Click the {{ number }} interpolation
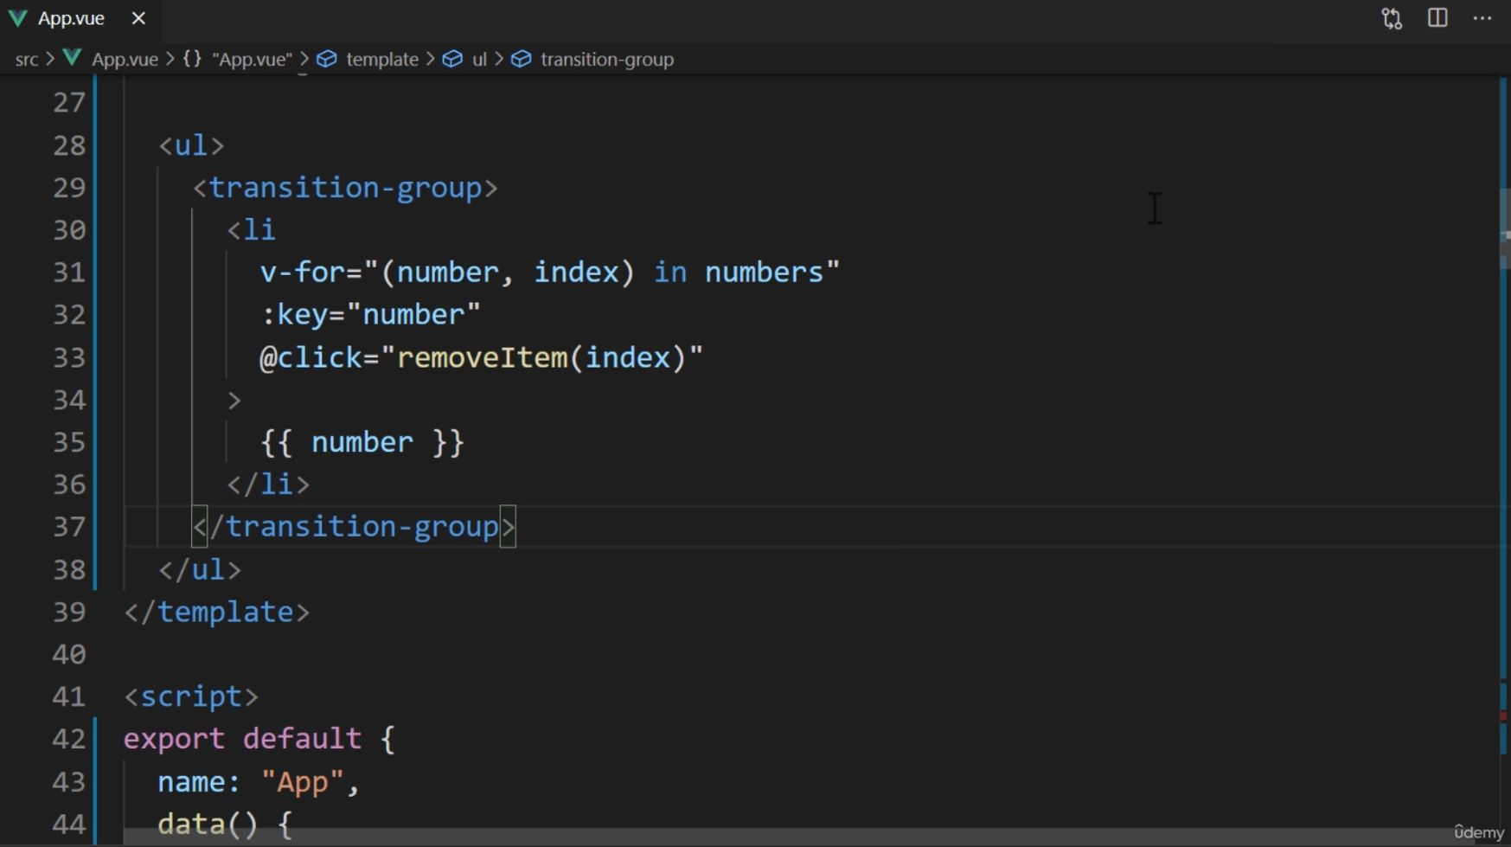 362,442
